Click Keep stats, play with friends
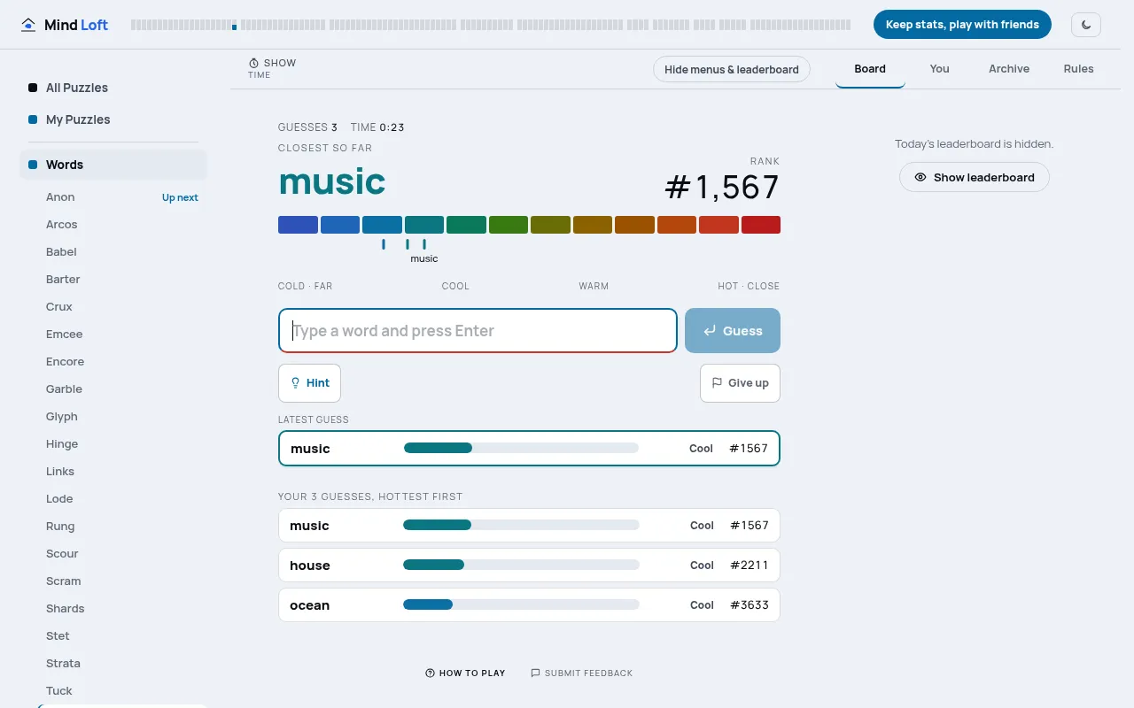The height and width of the screenshot is (708, 1134). pos(962,25)
